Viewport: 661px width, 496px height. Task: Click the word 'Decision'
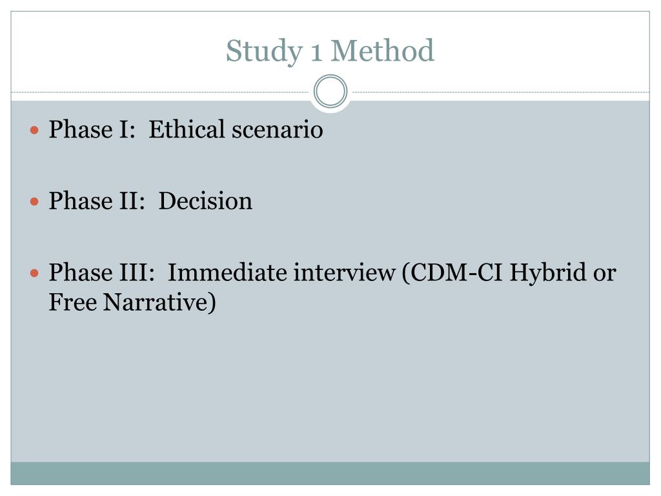pos(205,201)
